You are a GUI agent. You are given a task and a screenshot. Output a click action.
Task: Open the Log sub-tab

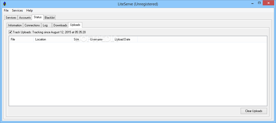47,25
